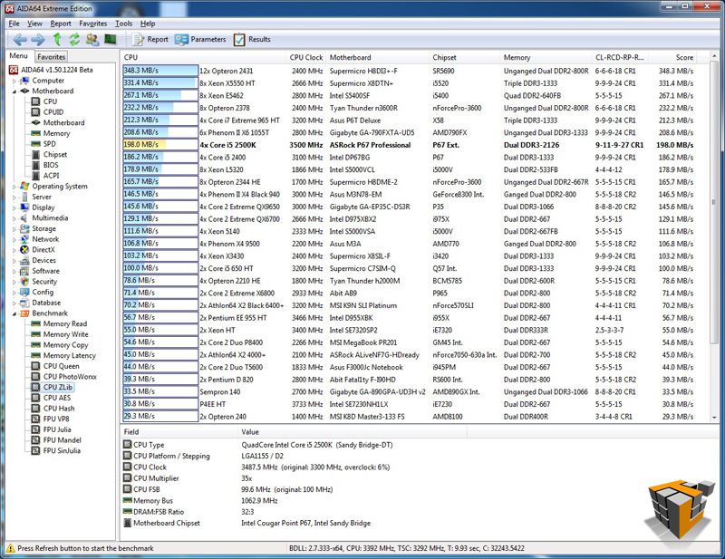The height and width of the screenshot is (559, 725).
Task: Expand the Server tree node
Action: coord(14,198)
